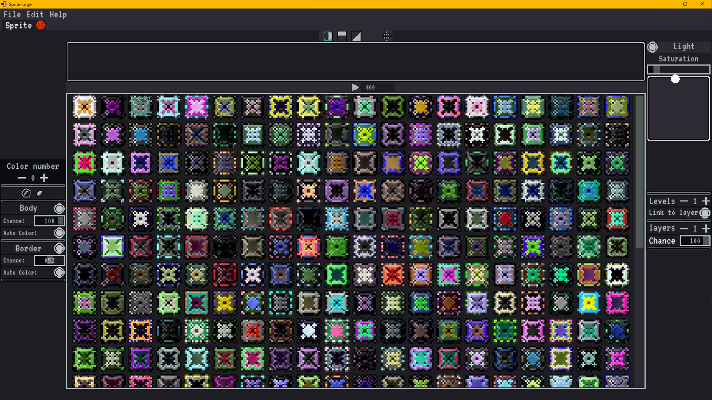712x400 pixels.
Task: Adjust the Saturation slider
Action: tap(678, 69)
